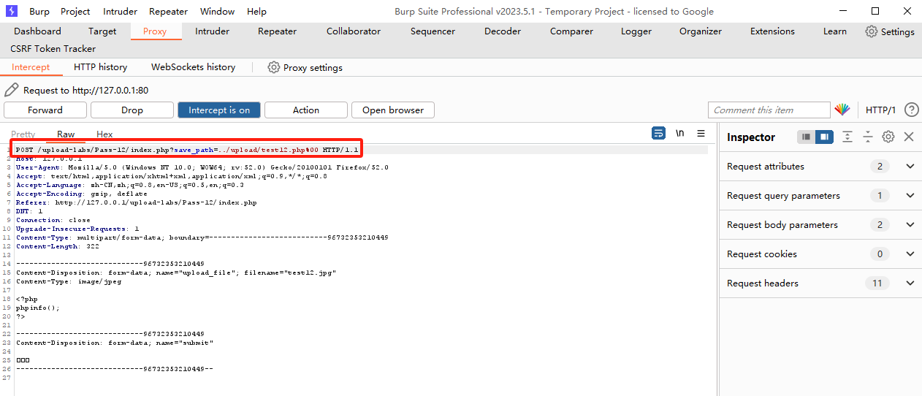Toggle line wrap in message editor
922x396 pixels.
point(658,133)
